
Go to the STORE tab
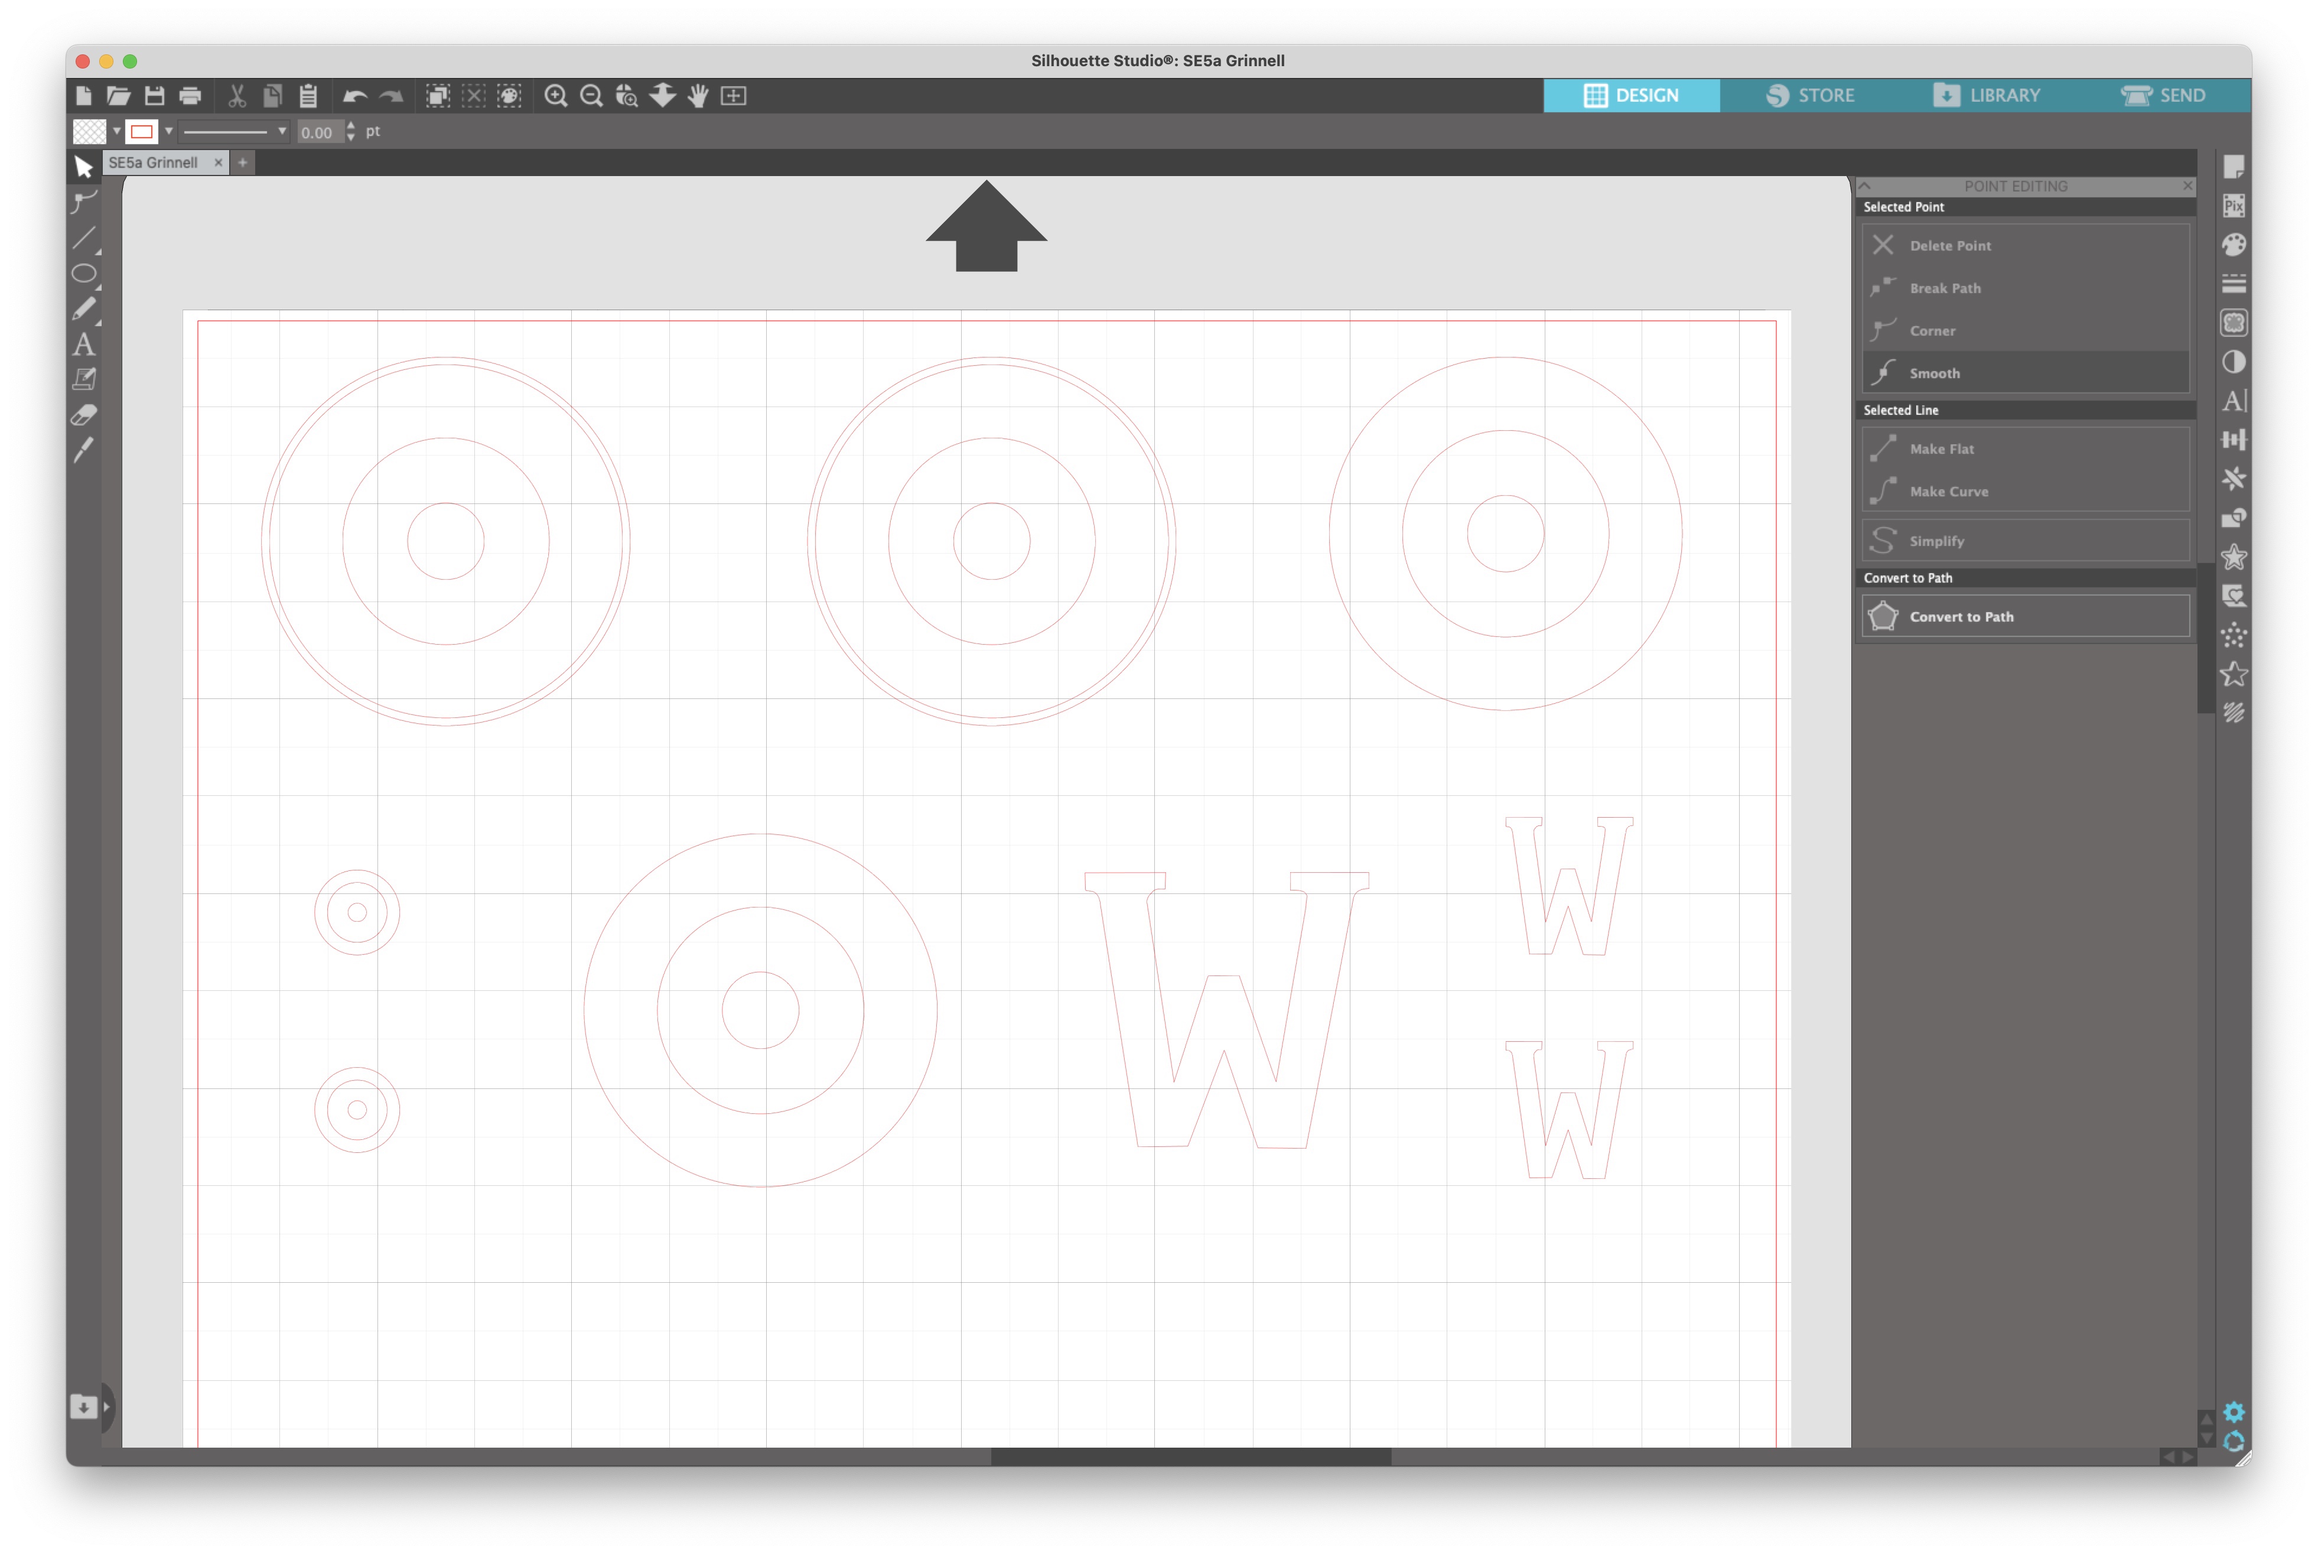coord(1810,95)
